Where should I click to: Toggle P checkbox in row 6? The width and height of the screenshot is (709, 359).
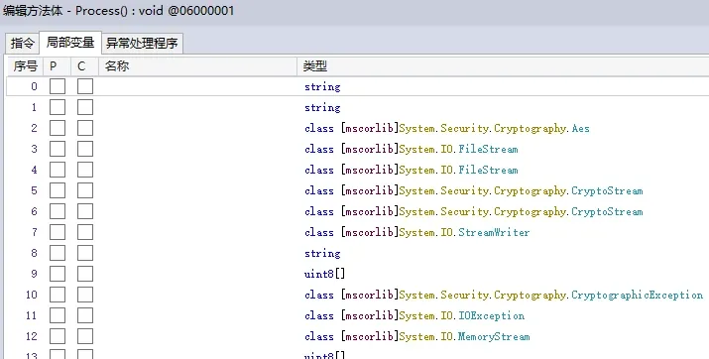point(58,211)
